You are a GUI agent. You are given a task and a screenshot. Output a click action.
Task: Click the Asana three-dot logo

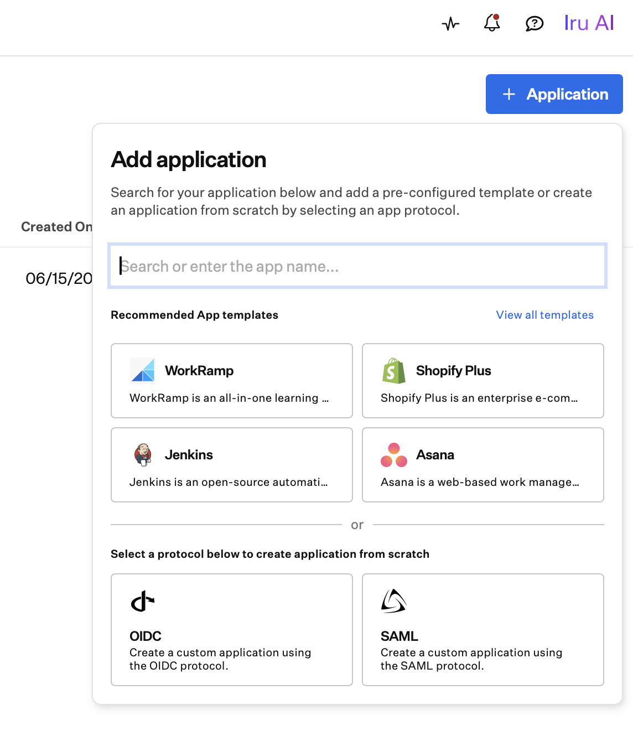[x=394, y=455]
